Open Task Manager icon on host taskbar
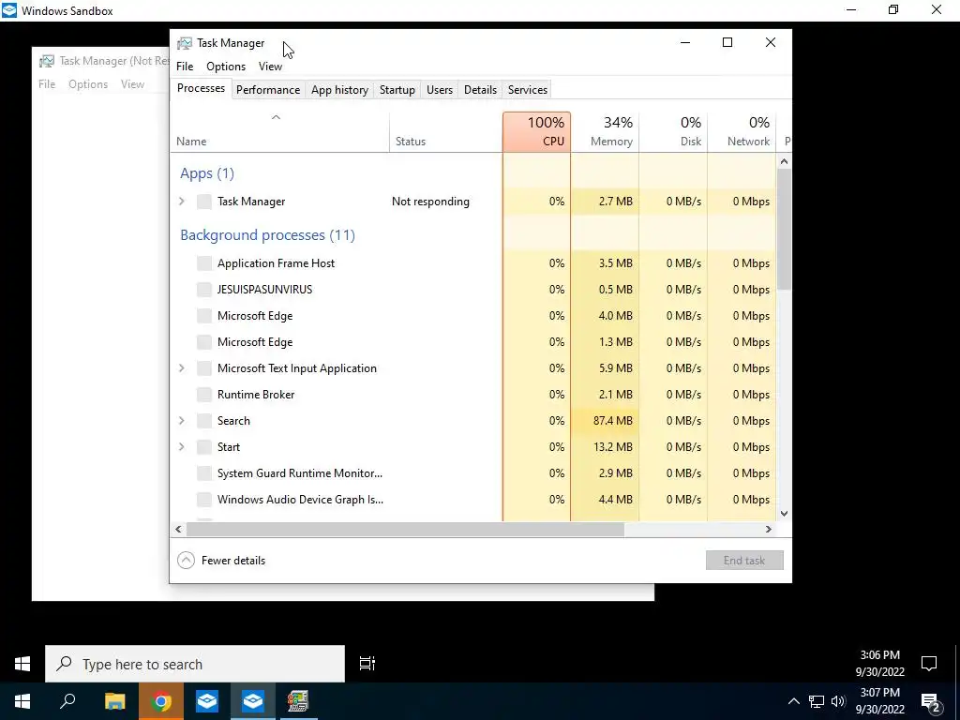The width and height of the screenshot is (960, 720). point(298,701)
